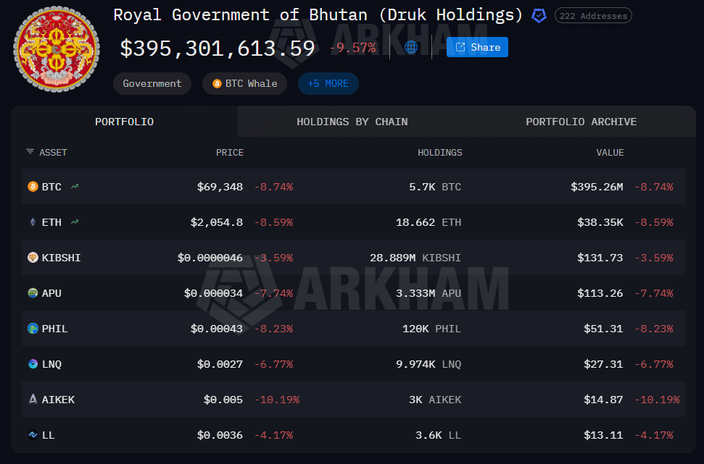Click the ASSET filter icon

point(30,152)
